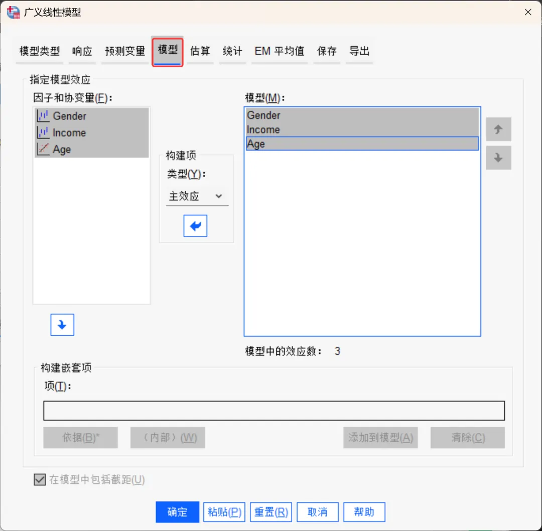Move selected model term down

498,158
